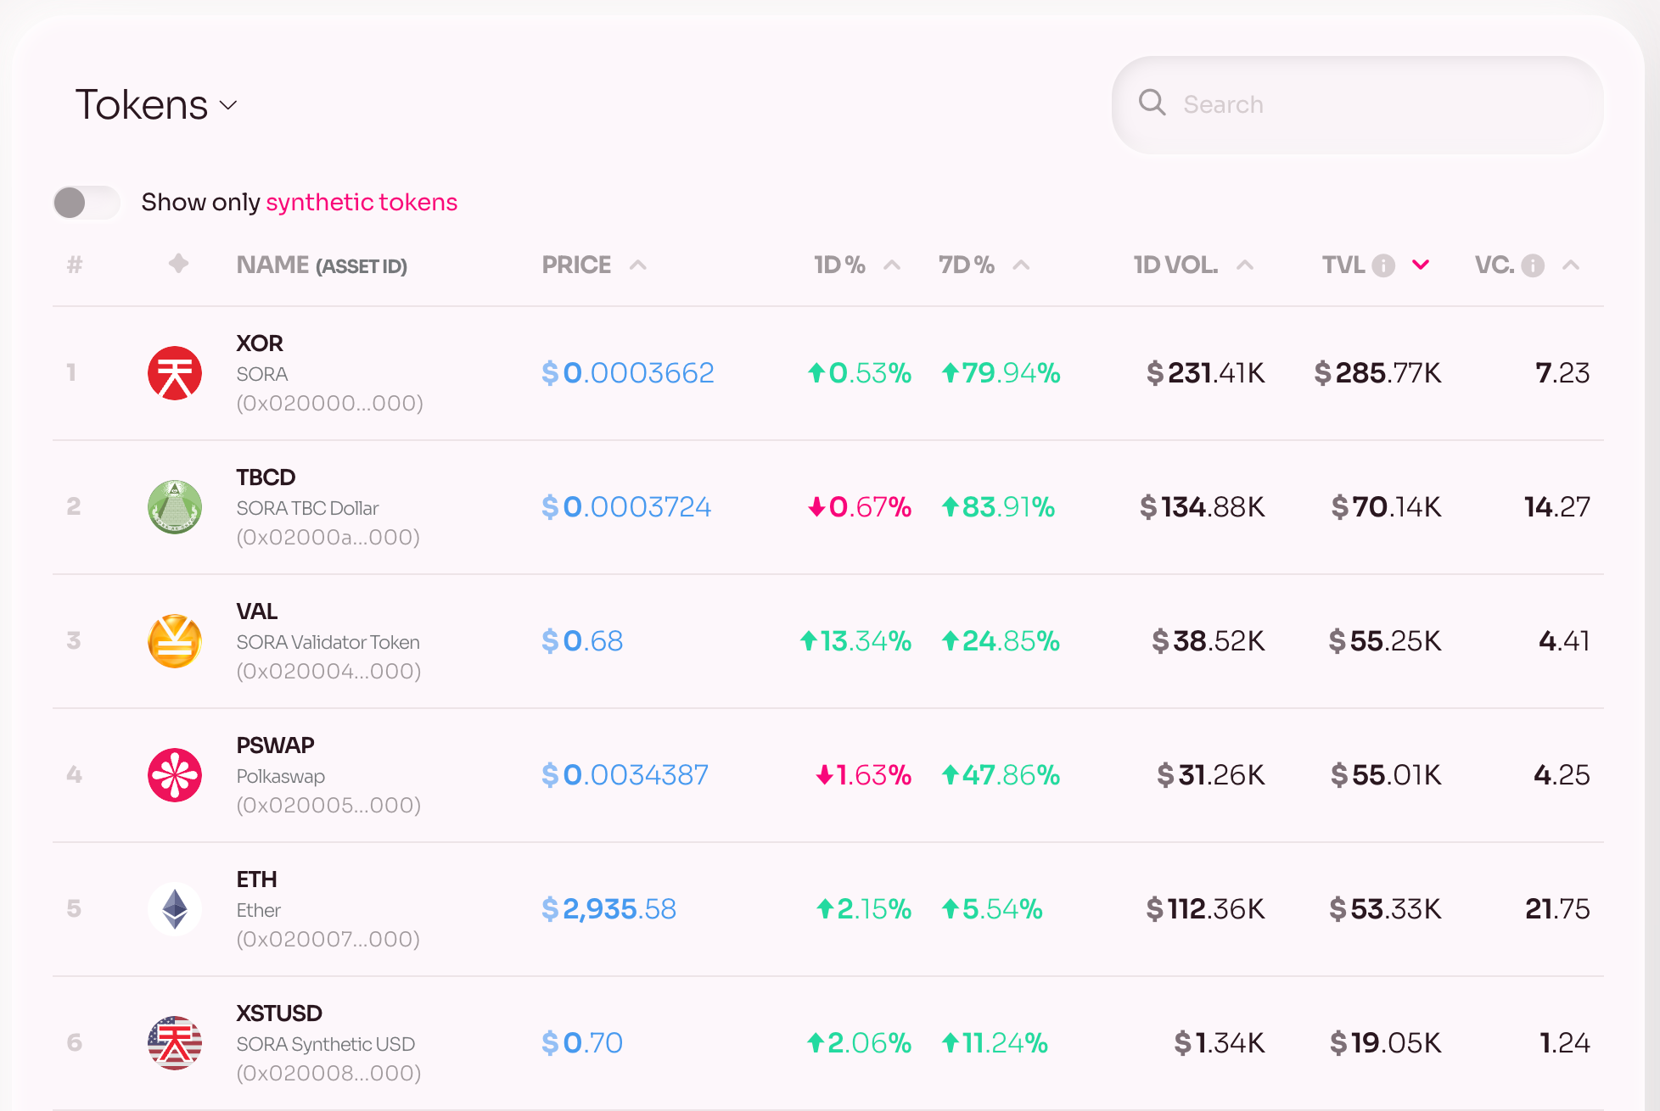Click ETH 7D change 5.54%
Image resolution: width=1660 pixels, height=1111 pixels.
coord(992,909)
